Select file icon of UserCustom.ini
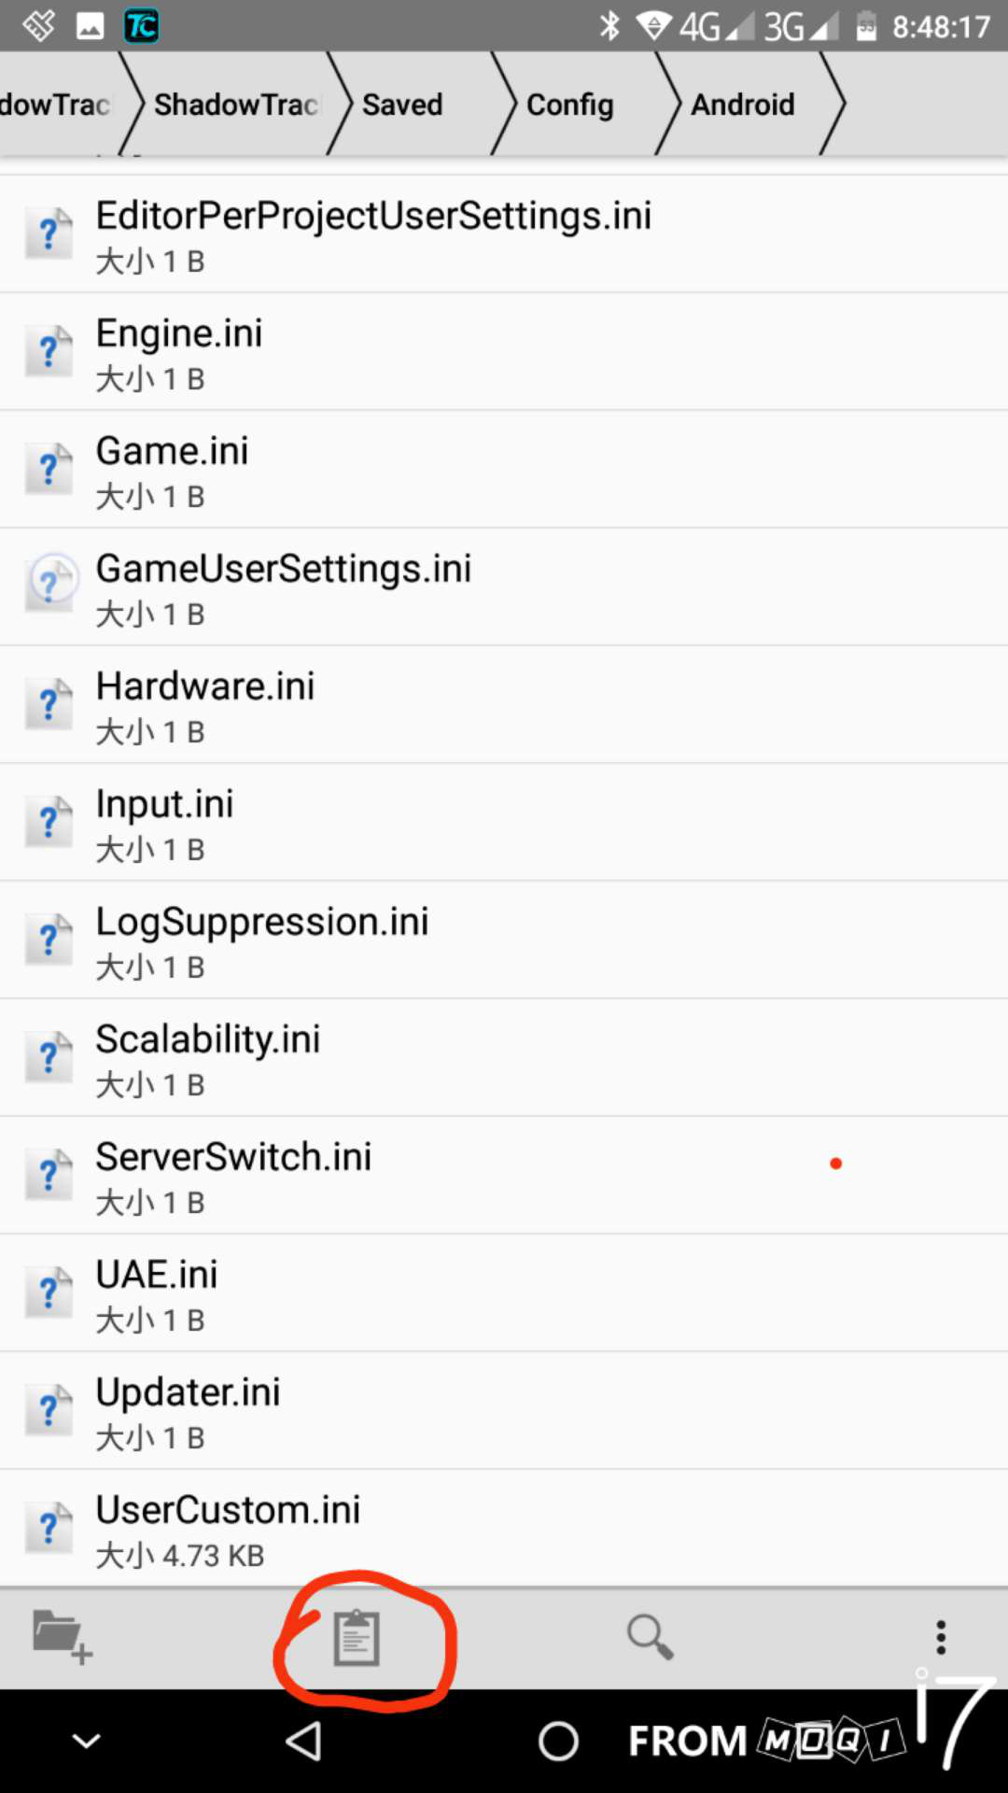Screen dimensions: 1008x1793 [x=50, y=1528]
